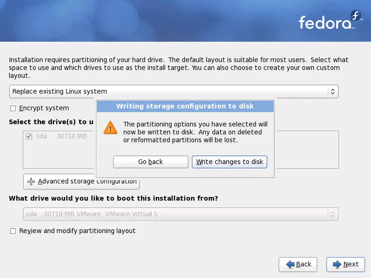Viewport: 371px width, 278px height.
Task: Uncheck the sda drive checkbox
Action: click(x=29, y=137)
